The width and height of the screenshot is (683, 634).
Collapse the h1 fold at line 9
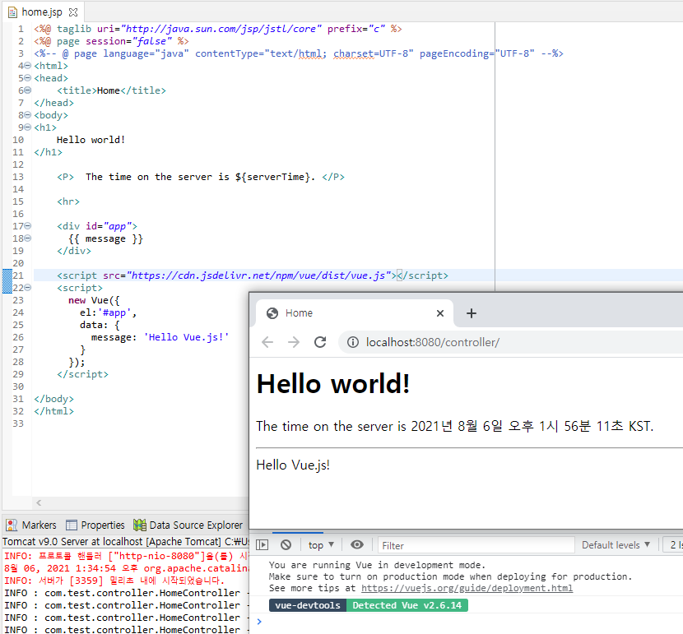[x=27, y=127]
